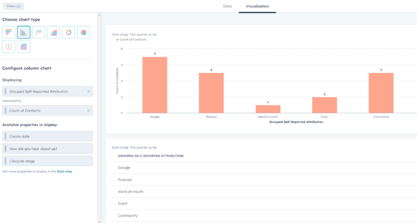
Task: Open the Data tab
Action: point(227,6)
